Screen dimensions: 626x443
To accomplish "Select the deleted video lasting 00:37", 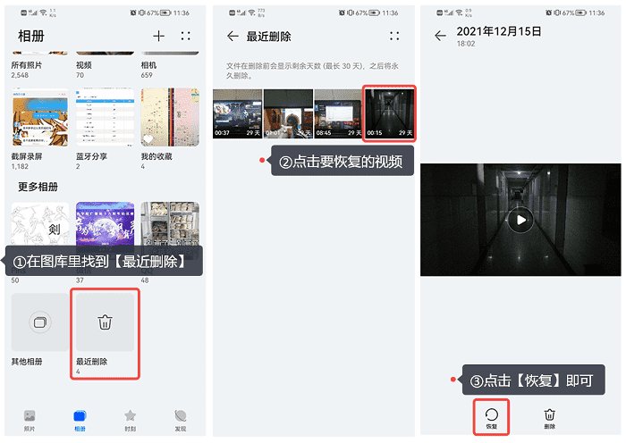I will [x=238, y=113].
